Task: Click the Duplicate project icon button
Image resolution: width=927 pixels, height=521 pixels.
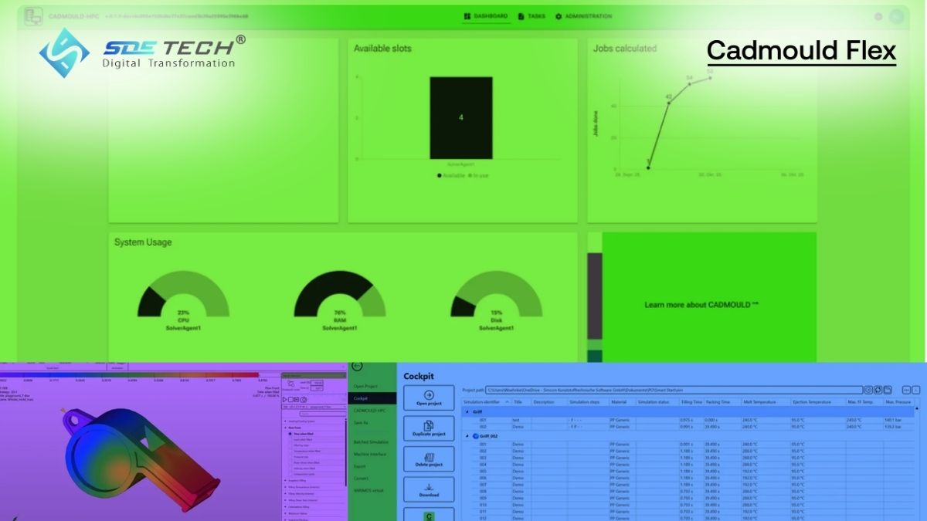Action: (429, 428)
